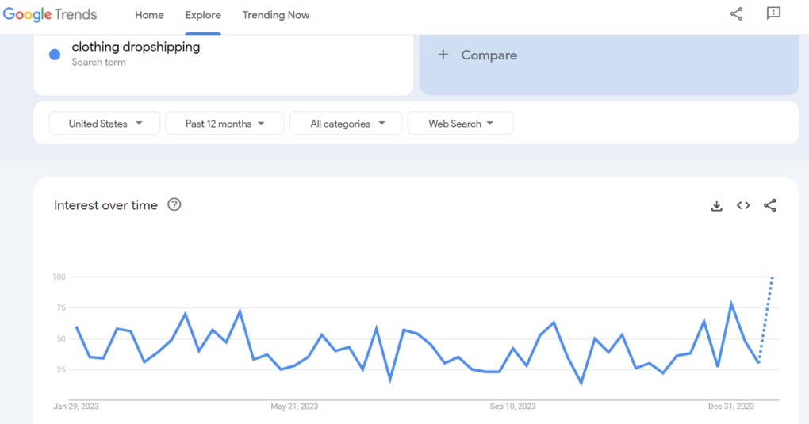
Task: Click the share icon on the Interest chart
Action: (x=770, y=206)
